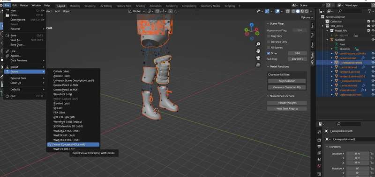Open the Render properties tab icon
The height and width of the screenshot is (177, 375).
coord(319,140)
